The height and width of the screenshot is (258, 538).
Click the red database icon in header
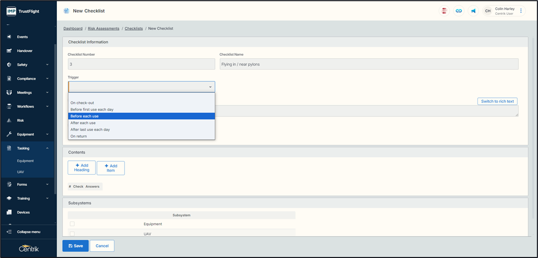444,11
